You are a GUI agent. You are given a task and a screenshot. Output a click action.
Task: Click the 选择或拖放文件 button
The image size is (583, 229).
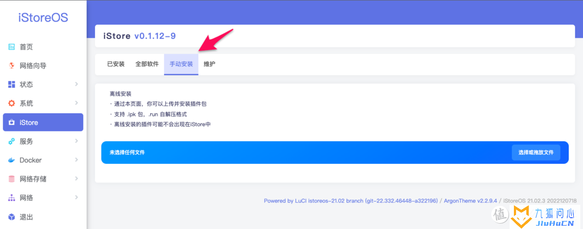pyautogui.click(x=536, y=152)
